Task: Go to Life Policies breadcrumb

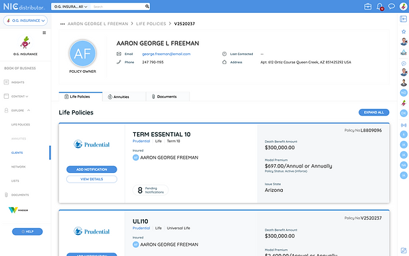Action: click(151, 24)
